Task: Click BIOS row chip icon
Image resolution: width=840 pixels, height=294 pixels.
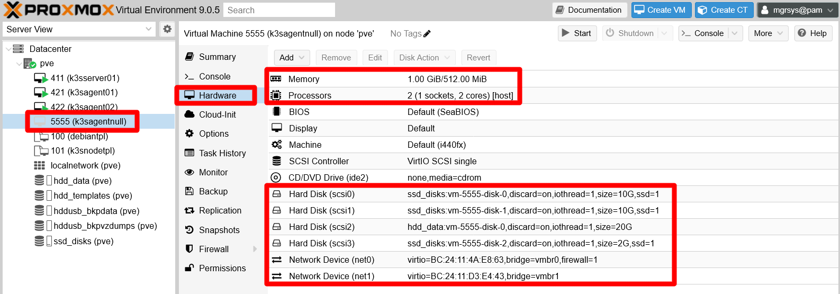Action: point(276,112)
